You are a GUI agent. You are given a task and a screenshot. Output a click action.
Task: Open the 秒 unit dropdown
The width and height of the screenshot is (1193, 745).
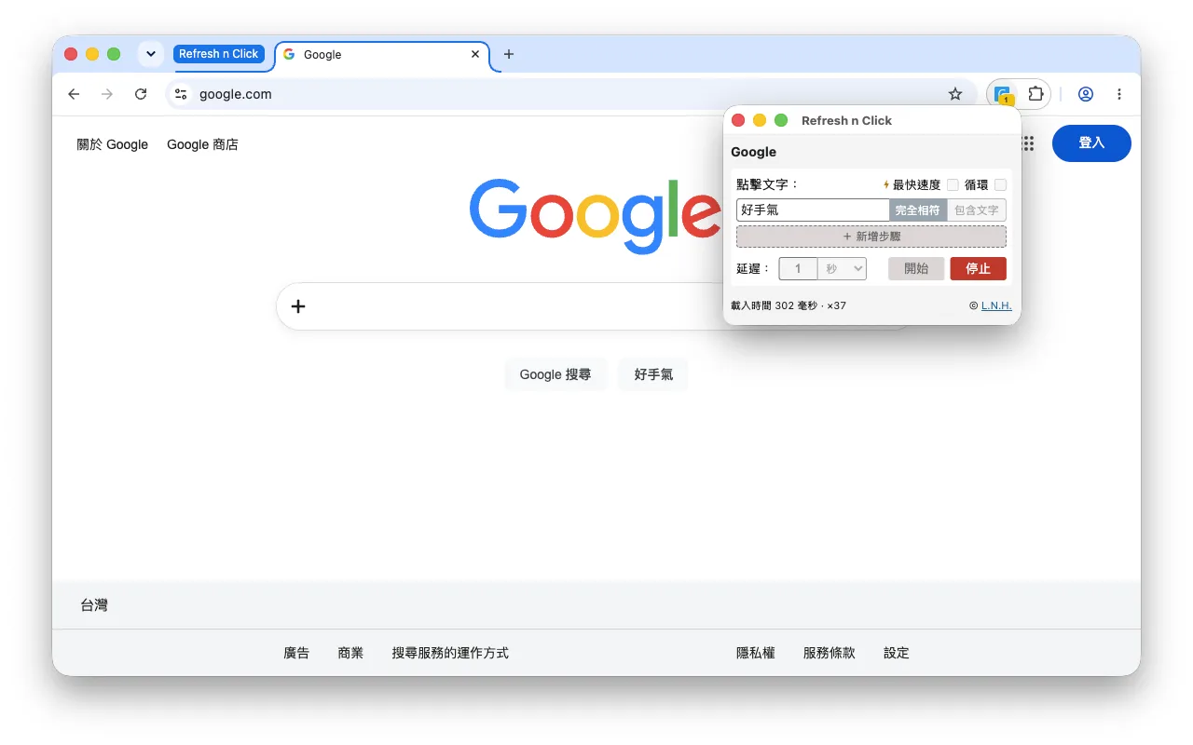[x=843, y=269]
